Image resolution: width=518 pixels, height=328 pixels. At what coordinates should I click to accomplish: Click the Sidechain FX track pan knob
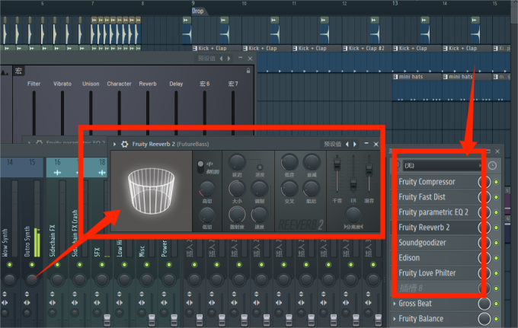pyautogui.click(x=57, y=279)
